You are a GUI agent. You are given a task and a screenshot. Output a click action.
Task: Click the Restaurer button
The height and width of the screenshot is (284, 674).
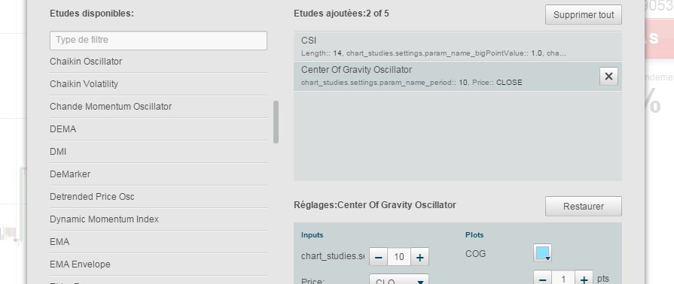coord(584,207)
